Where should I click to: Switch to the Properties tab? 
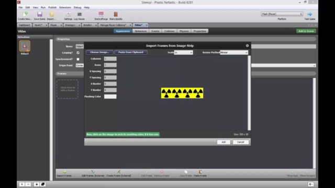199,31
